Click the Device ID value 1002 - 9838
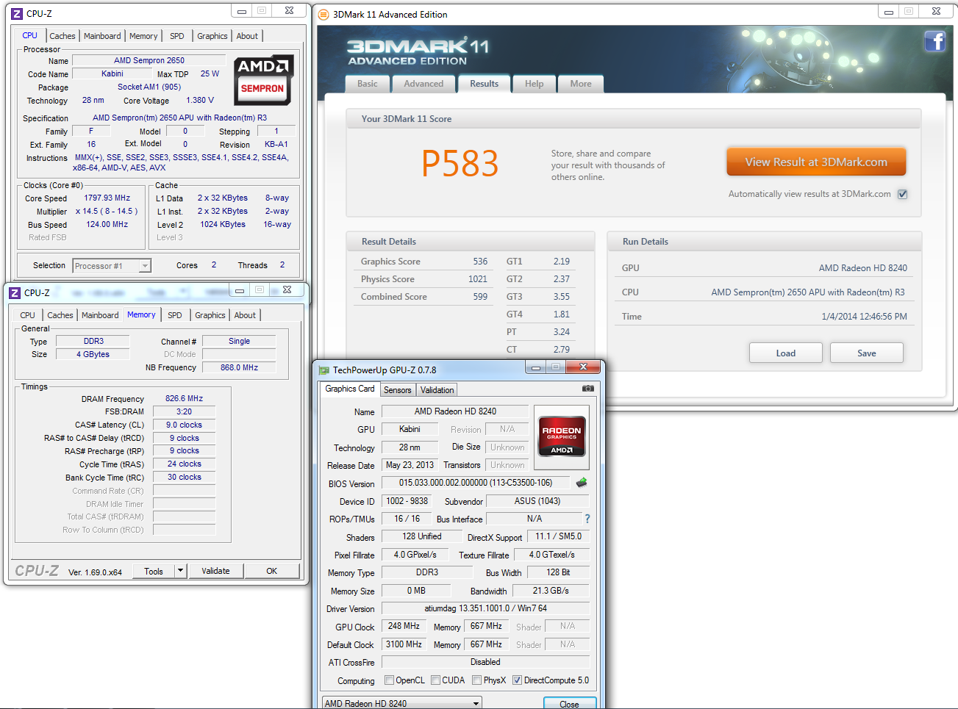Image resolution: width=958 pixels, height=709 pixels. [x=407, y=501]
